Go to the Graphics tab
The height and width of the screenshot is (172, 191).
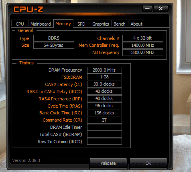(101, 24)
